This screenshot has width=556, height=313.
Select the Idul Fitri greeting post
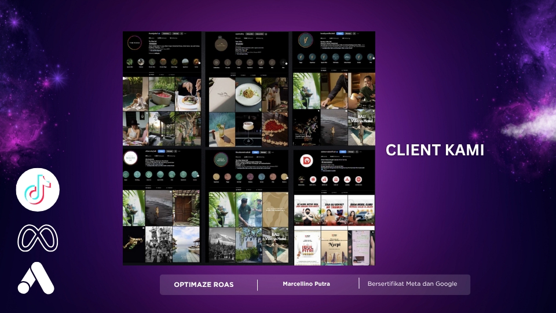(307, 249)
